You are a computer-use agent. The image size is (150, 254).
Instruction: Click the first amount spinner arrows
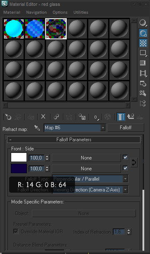coord(47,158)
